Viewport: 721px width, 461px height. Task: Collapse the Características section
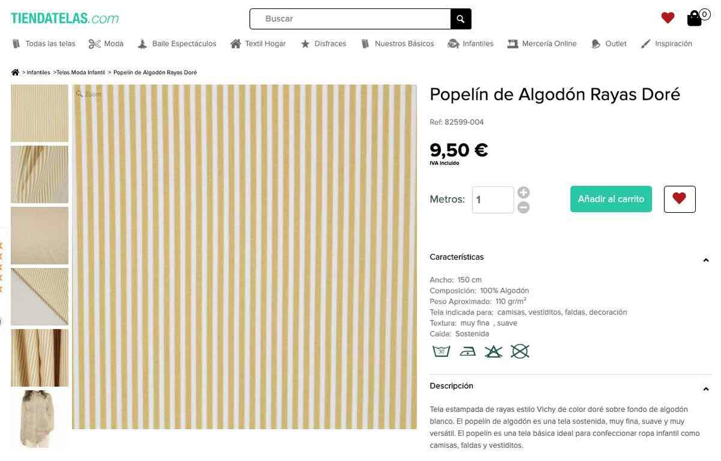[706, 260]
